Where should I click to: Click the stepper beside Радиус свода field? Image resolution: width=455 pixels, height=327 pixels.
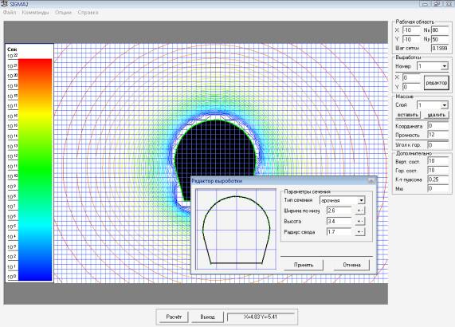point(360,232)
